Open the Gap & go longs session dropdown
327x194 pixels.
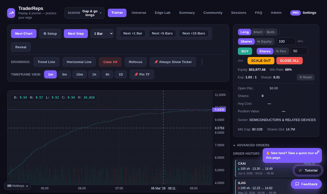click(x=84, y=13)
